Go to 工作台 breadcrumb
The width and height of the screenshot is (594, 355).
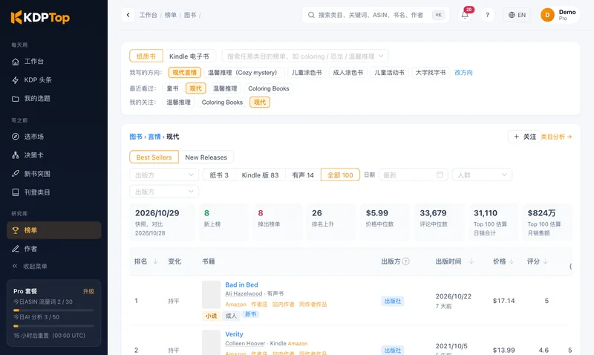[148, 15]
